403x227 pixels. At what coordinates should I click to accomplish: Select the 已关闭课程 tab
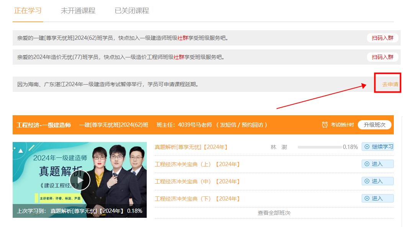pos(132,11)
